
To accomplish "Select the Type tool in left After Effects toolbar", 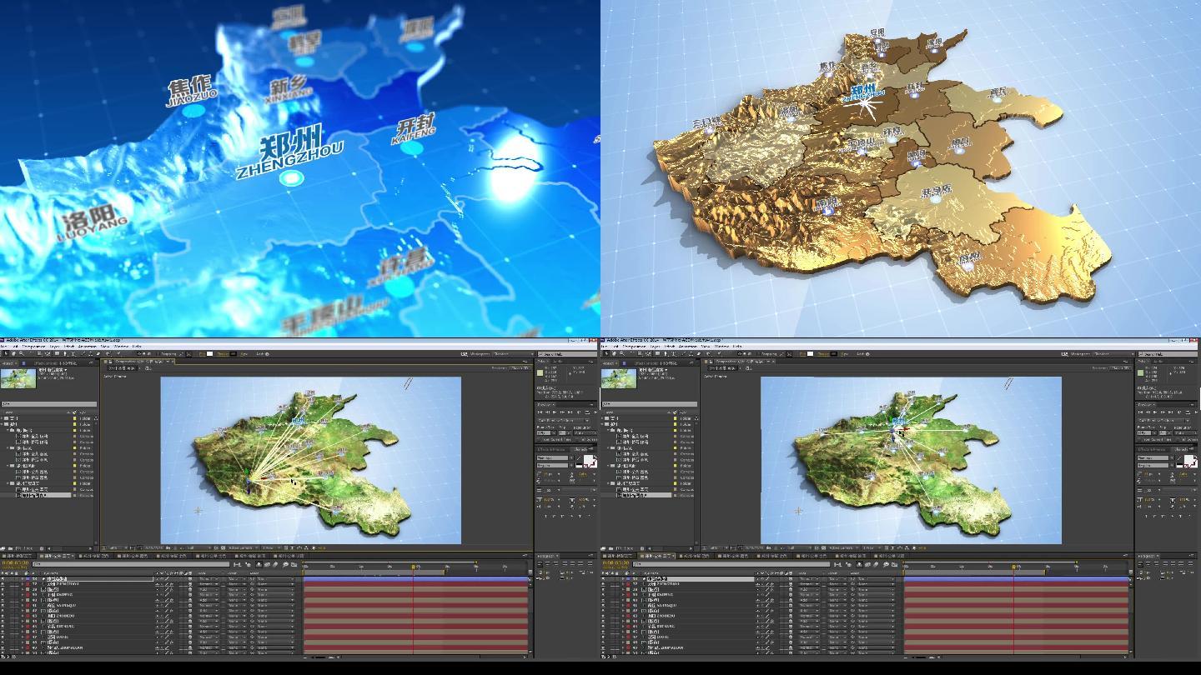I will point(73,353).
